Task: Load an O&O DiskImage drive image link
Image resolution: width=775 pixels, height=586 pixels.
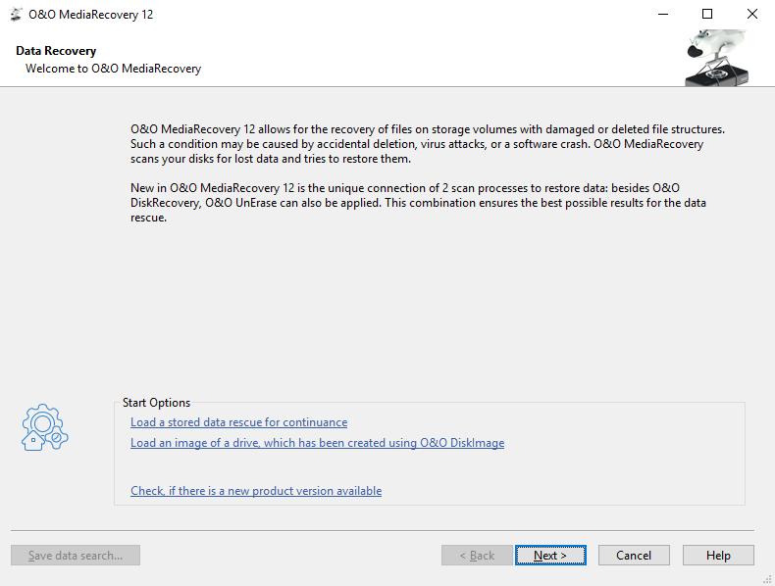Action: (x=317, y=443)
